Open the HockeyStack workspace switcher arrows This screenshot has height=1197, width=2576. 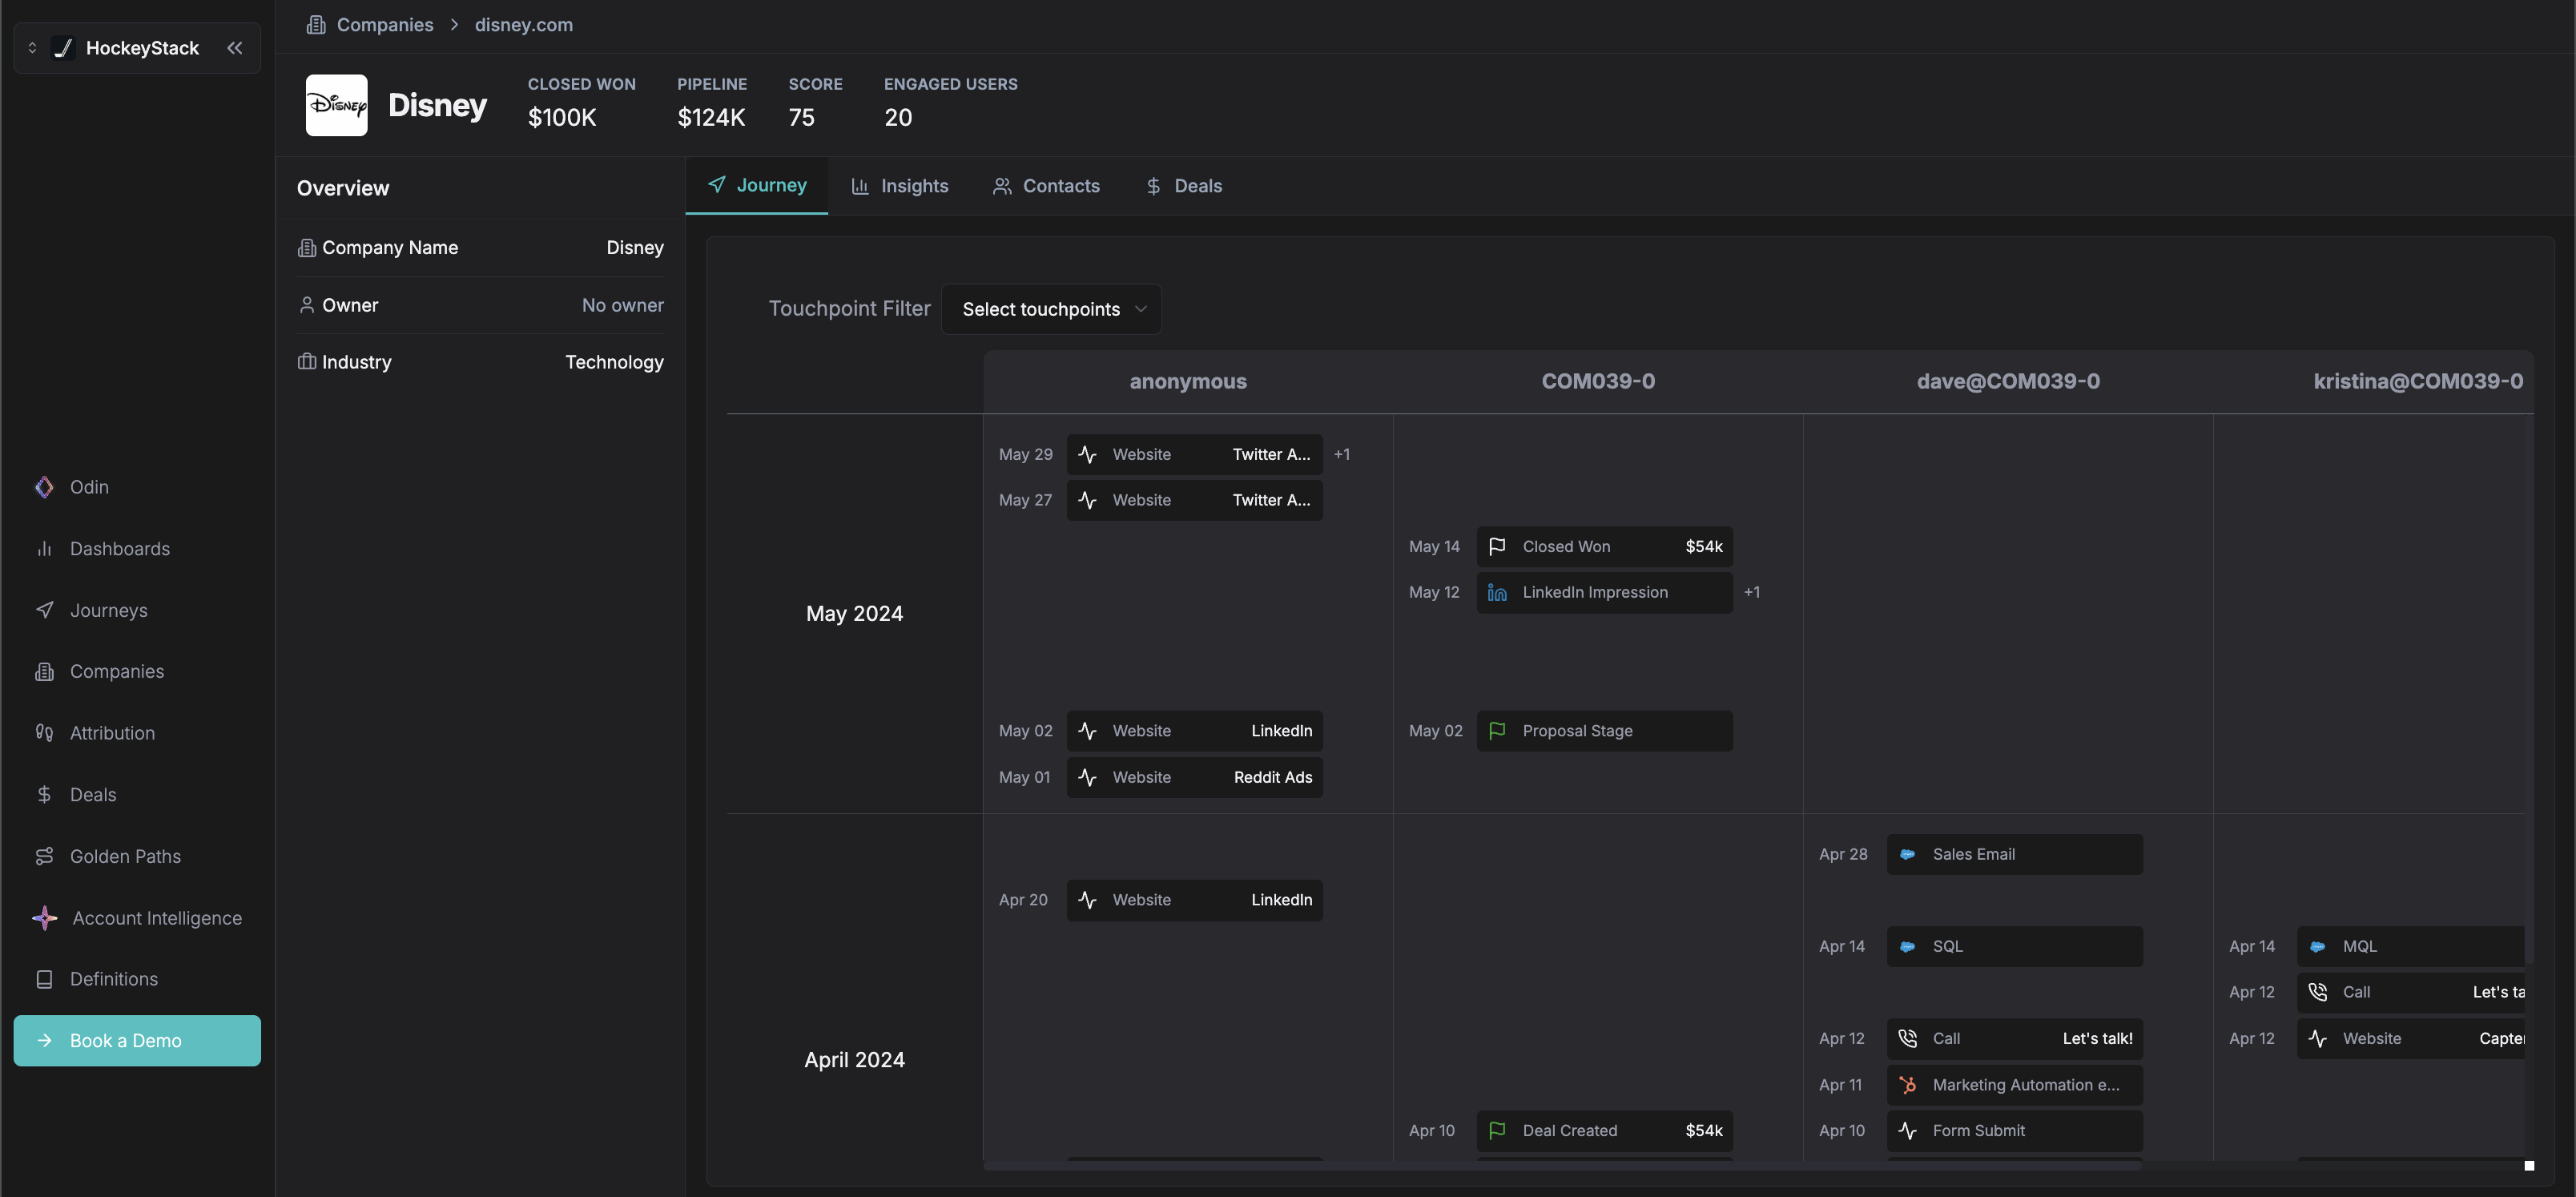[x=32, y=48]
